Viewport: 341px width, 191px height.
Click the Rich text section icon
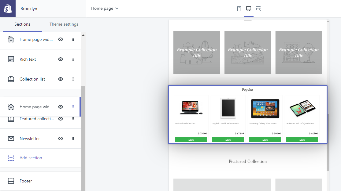11,59
